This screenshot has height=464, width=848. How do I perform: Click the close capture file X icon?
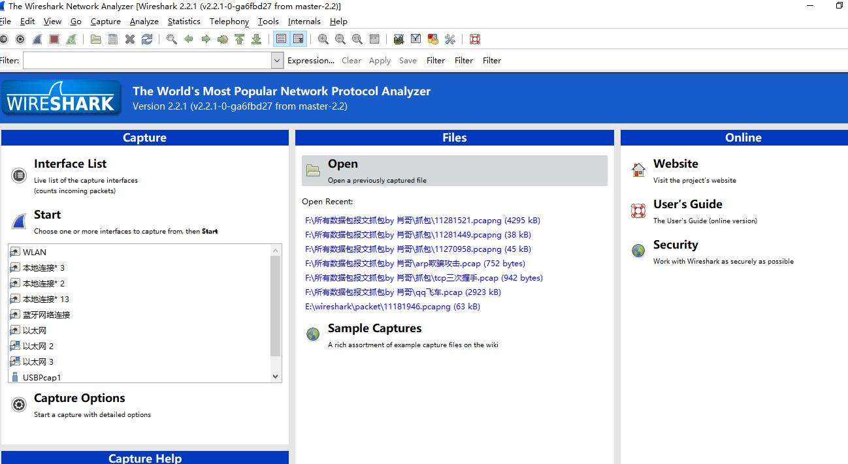coord(130,39)
